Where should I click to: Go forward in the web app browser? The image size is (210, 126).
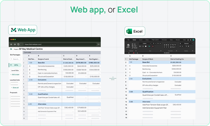(x=15, y=44)
